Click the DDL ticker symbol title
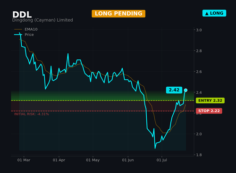Viewport: 236px width, 173px height. 22,15
